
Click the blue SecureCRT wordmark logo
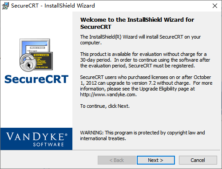click(36, 79)
